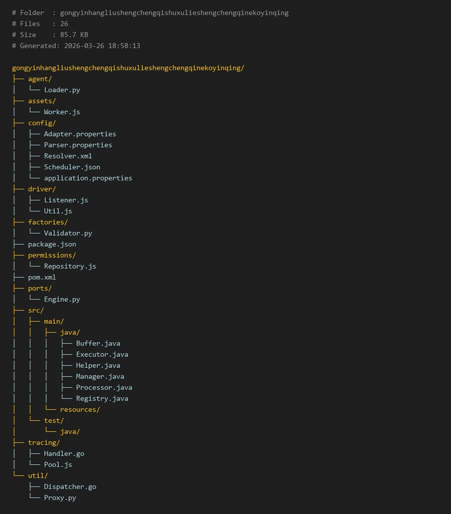Open Scheduler.json file
The image size is (451, 514).
(72, 167)
